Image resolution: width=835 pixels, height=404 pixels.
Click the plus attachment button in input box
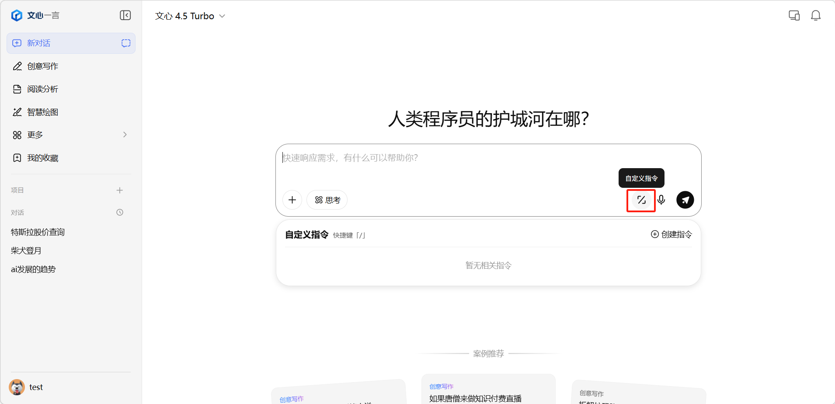coord(292,200)
